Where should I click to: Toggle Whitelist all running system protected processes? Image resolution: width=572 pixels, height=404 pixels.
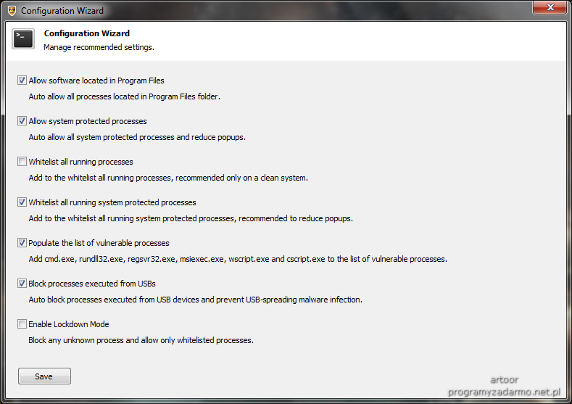(22, 202)
